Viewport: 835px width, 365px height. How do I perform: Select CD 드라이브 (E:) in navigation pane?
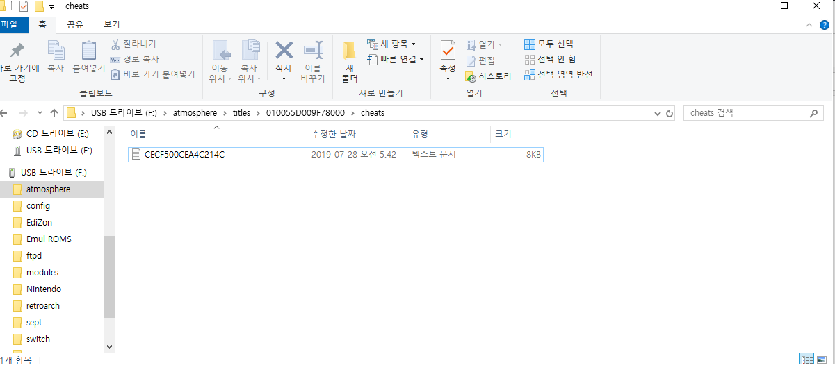point(51,133)
